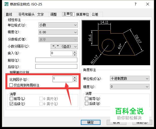156x129 pixels.
Task: Increase the 舍入 value with up arrow
Action: [75, 52]
